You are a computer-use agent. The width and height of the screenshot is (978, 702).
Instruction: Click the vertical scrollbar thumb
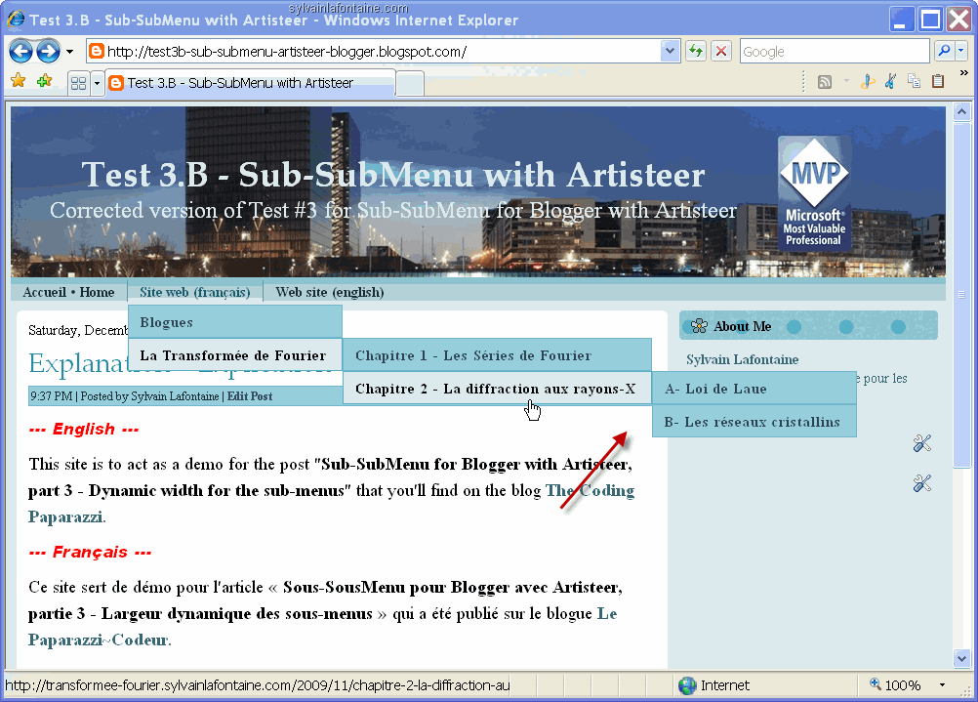[x=961, y=295]
